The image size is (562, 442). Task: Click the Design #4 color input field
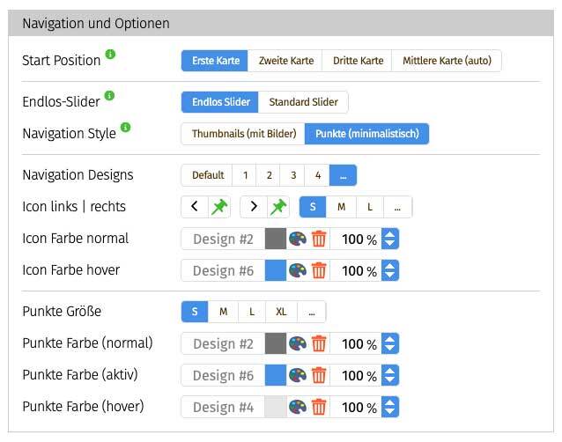223,407
